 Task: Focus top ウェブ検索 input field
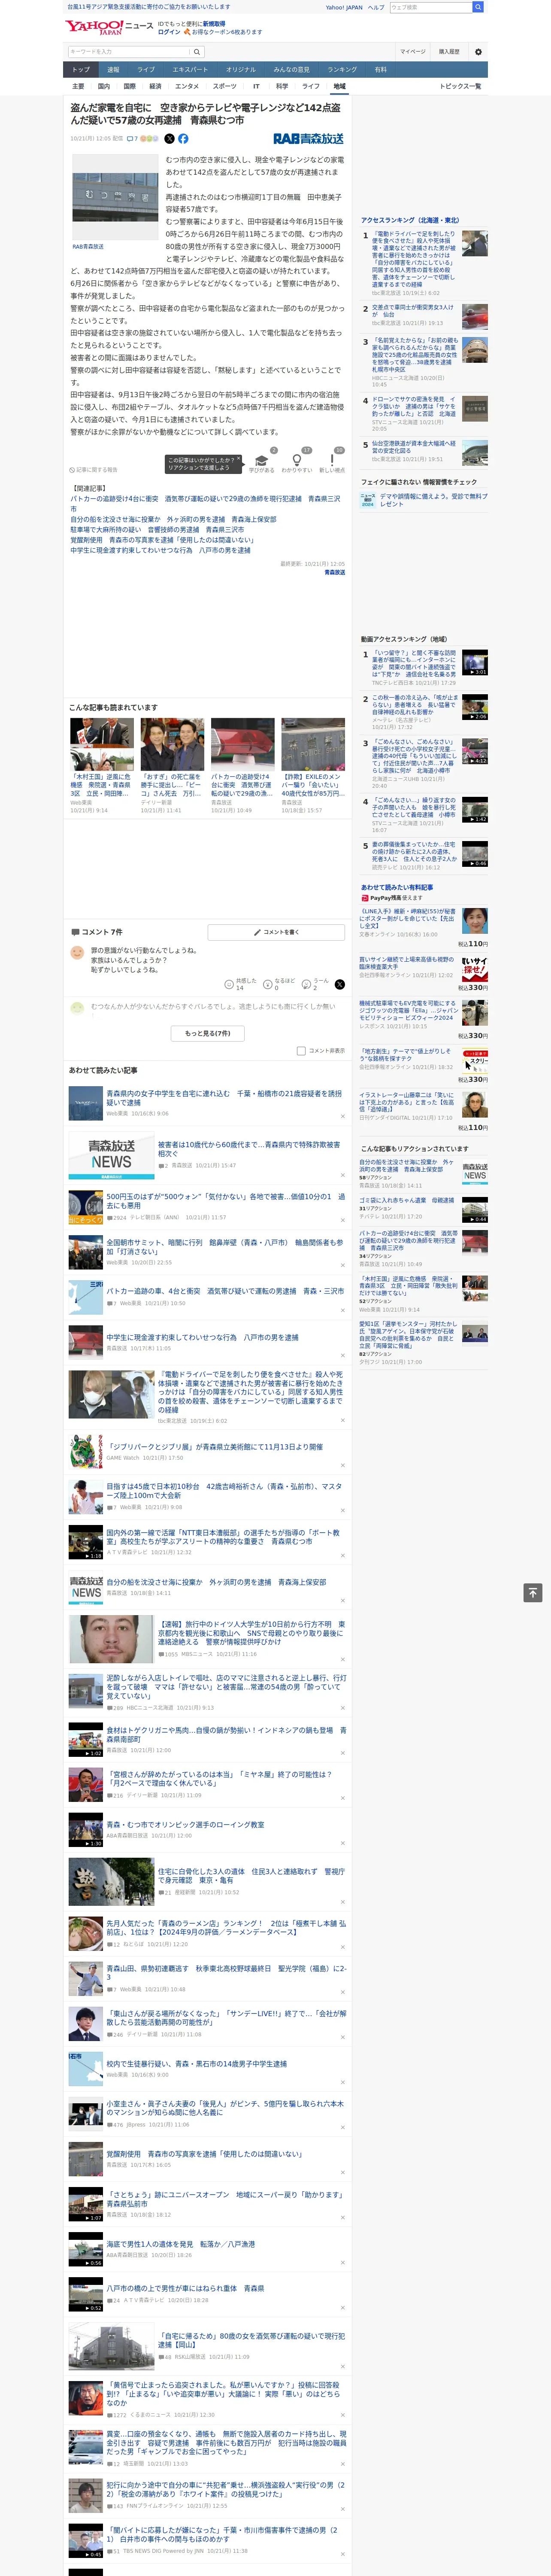(431, 7)
